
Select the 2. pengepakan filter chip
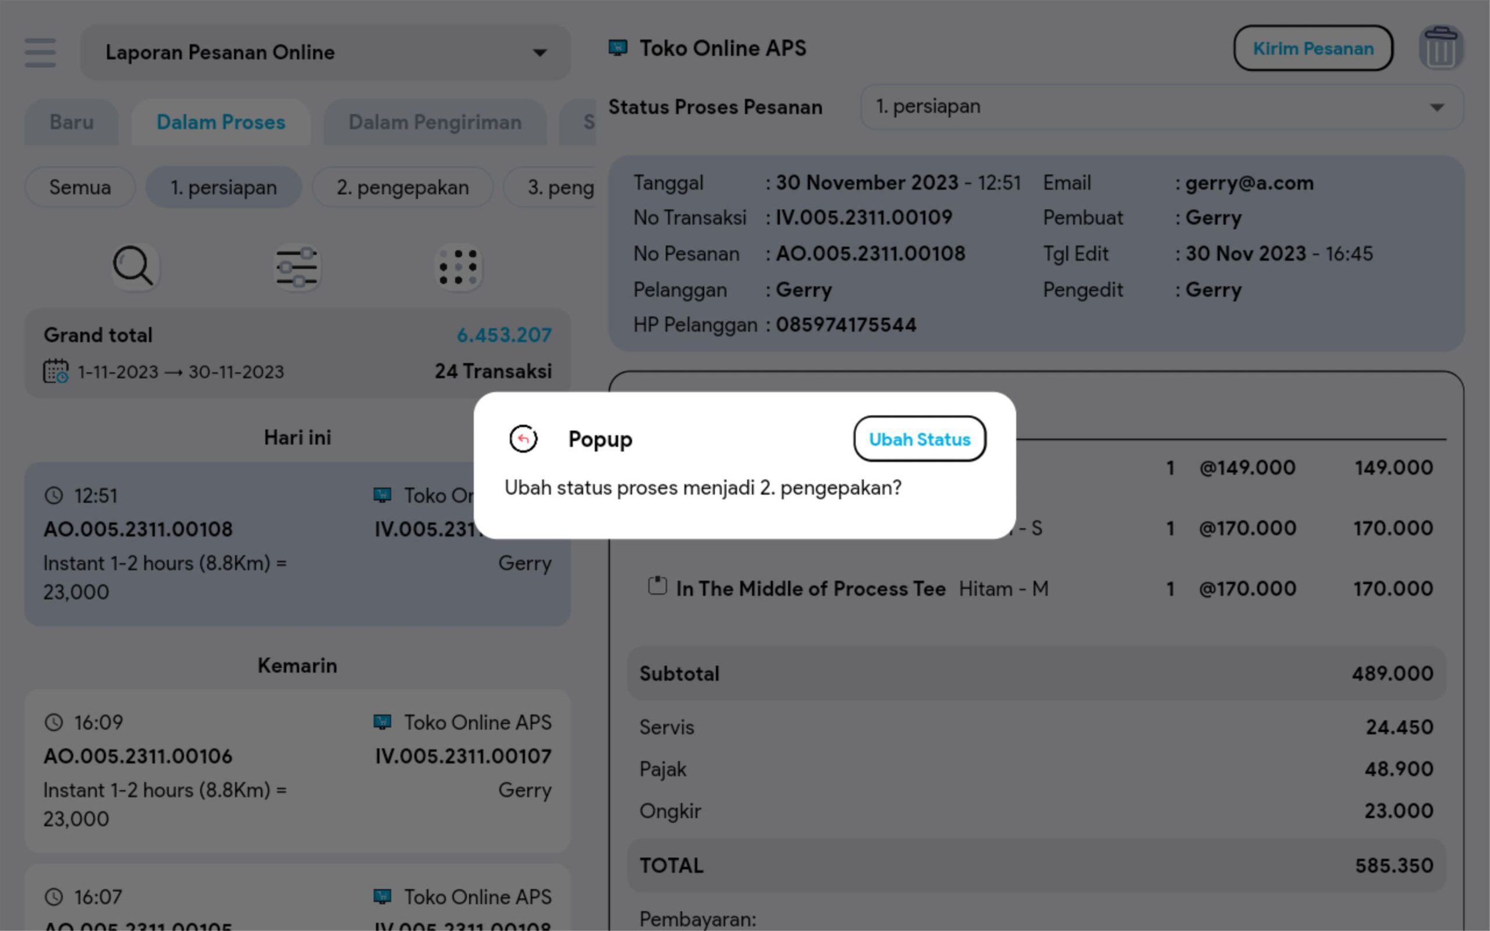(x=403, y=187)
